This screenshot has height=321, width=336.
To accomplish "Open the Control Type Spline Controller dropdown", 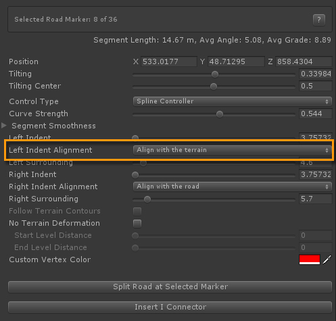I will click(233, 101).
